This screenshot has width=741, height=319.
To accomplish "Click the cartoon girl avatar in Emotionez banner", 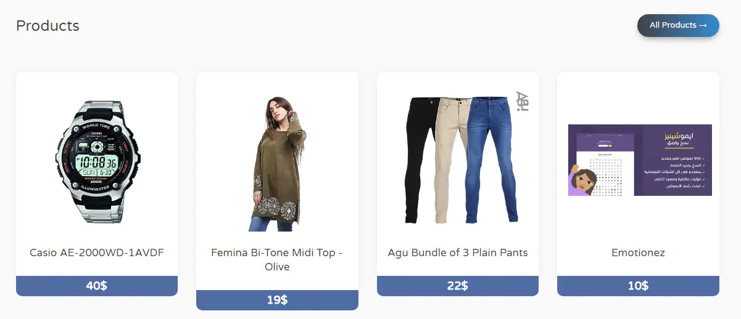I will [x=584, y=181].
